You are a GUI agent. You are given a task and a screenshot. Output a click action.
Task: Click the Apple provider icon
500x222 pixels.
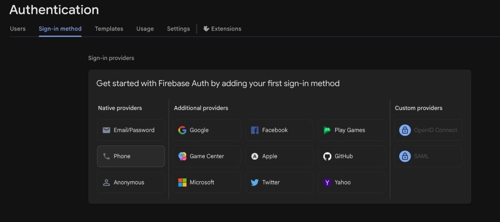254,156
